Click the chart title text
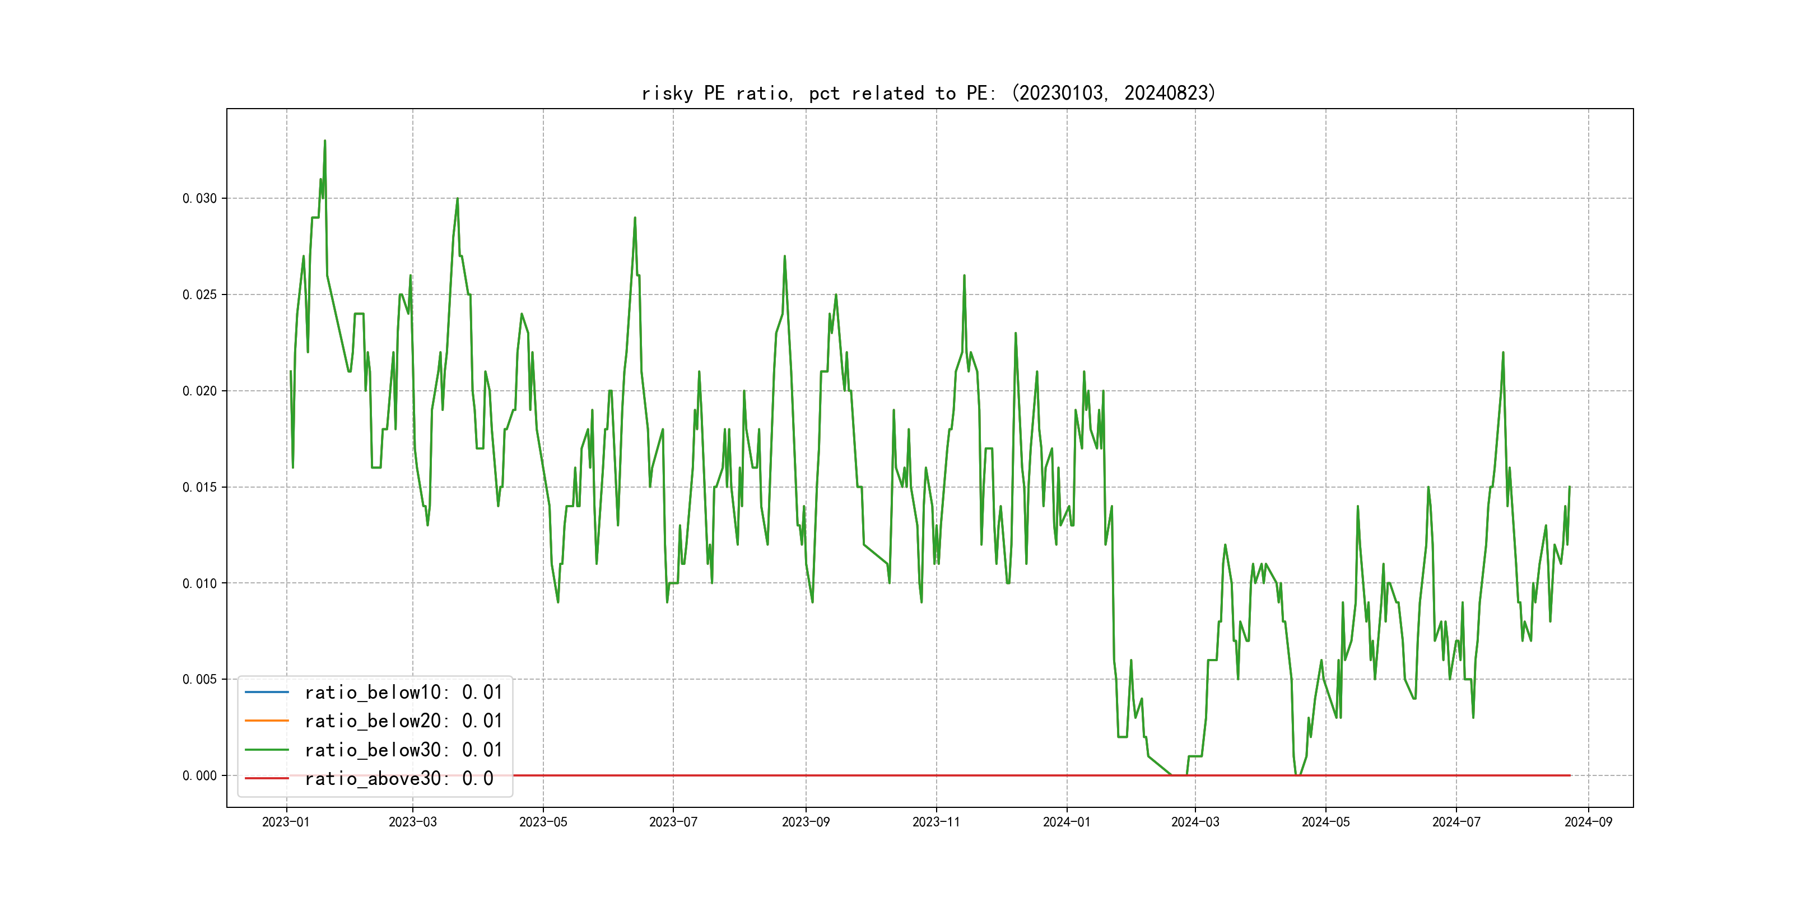This screenshot has height=907, width=1815. pyautogui.click(x=929, y=93)
